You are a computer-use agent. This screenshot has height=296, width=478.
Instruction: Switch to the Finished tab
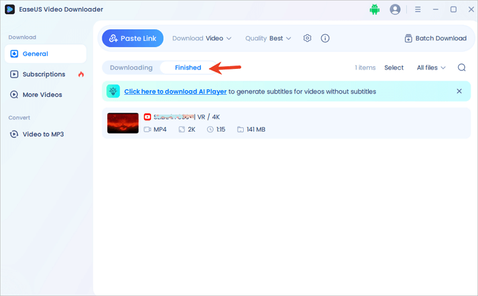[x=188, y=68]
